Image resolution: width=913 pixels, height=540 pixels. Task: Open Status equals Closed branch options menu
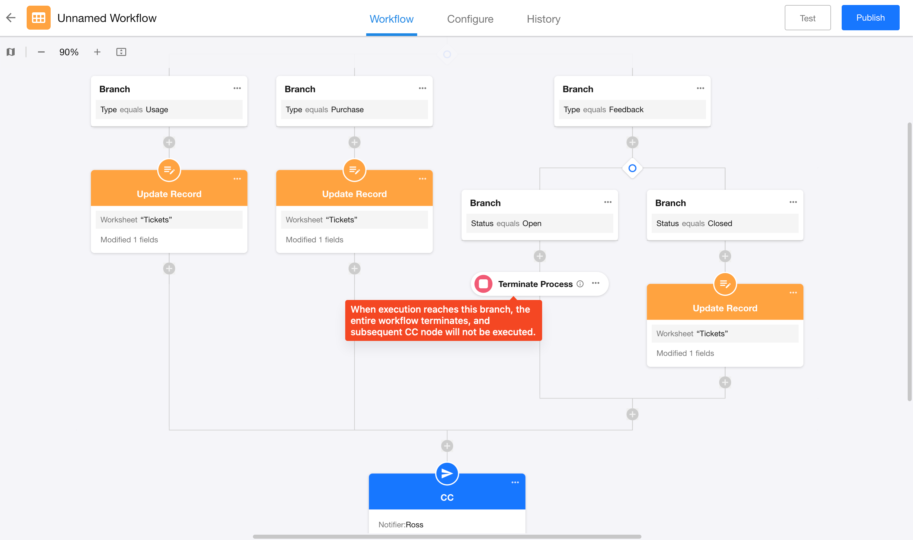pos(793,202)
